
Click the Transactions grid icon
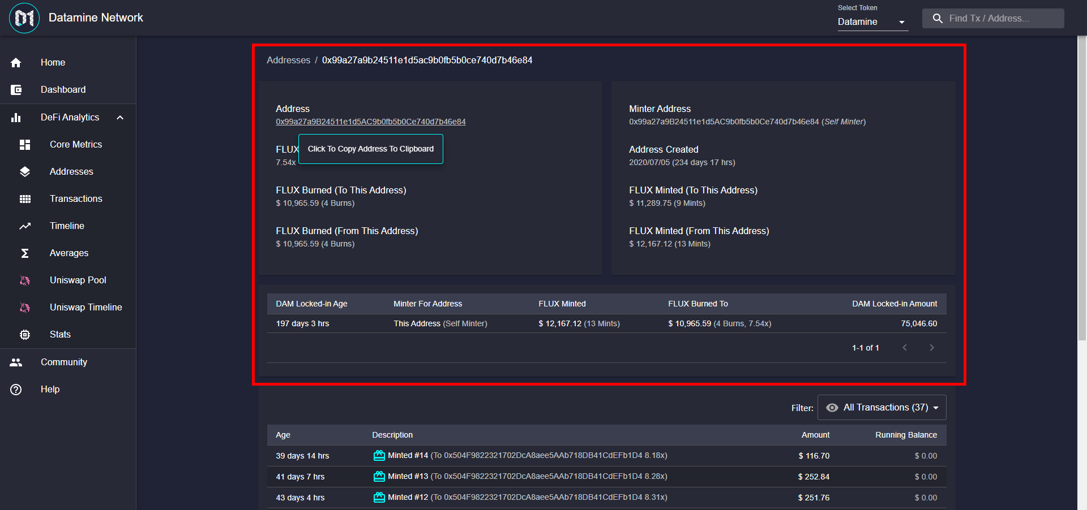(25, 199)
